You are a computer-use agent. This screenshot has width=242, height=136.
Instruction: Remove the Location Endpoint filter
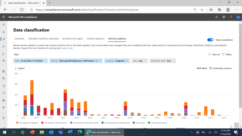(x=127, y=61)
